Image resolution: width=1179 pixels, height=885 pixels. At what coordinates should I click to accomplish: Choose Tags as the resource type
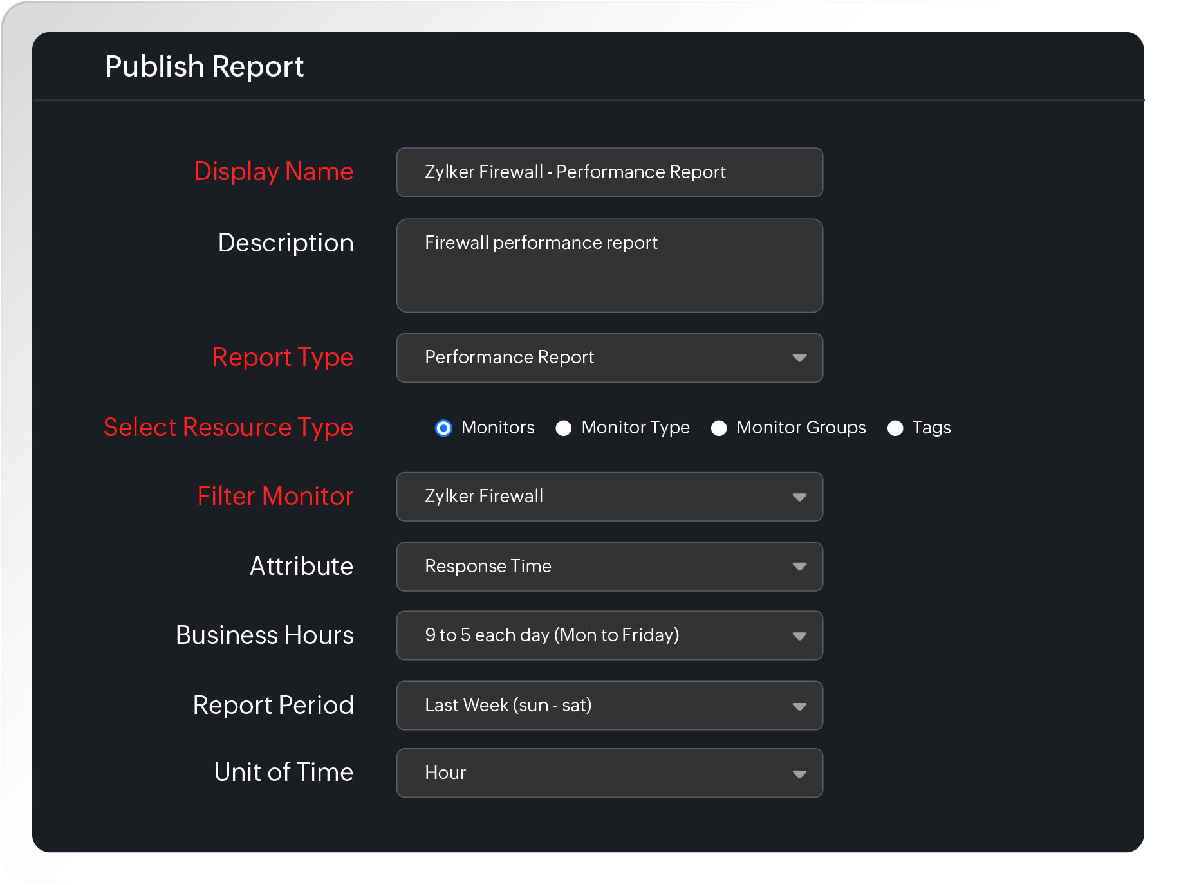(895, 428)
